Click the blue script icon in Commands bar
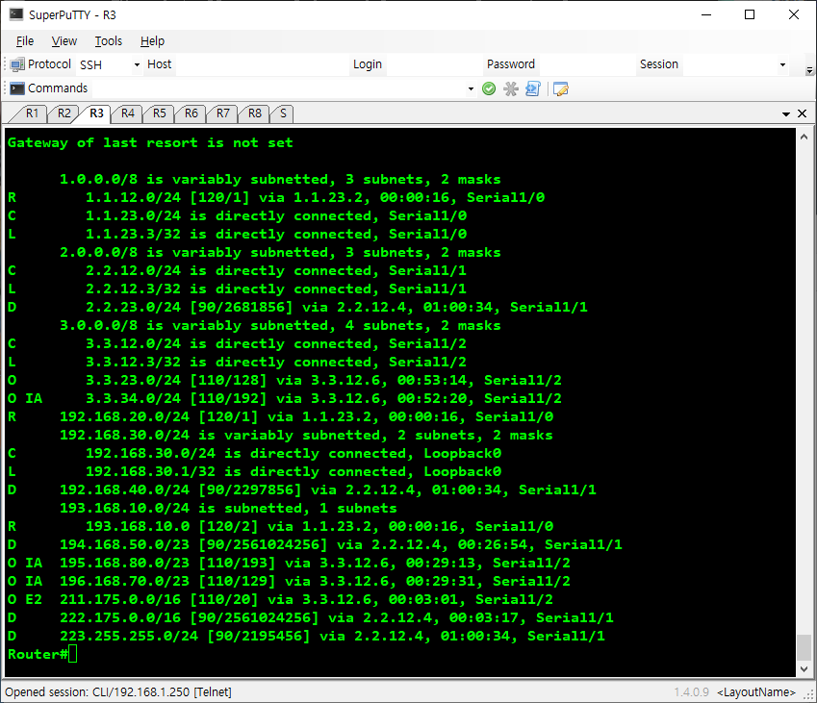Screen dimensions: 817x703 [x=533, y=89]
